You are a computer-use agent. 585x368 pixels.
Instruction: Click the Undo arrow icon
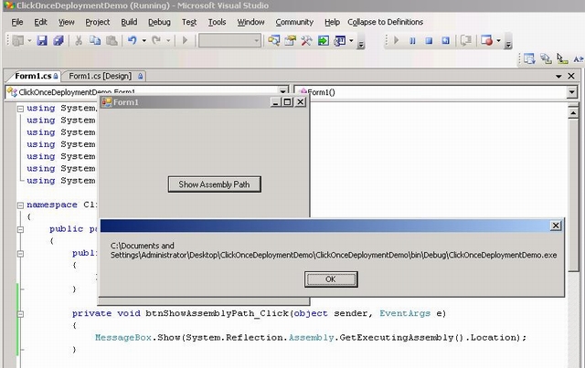(x=132, y=40)
